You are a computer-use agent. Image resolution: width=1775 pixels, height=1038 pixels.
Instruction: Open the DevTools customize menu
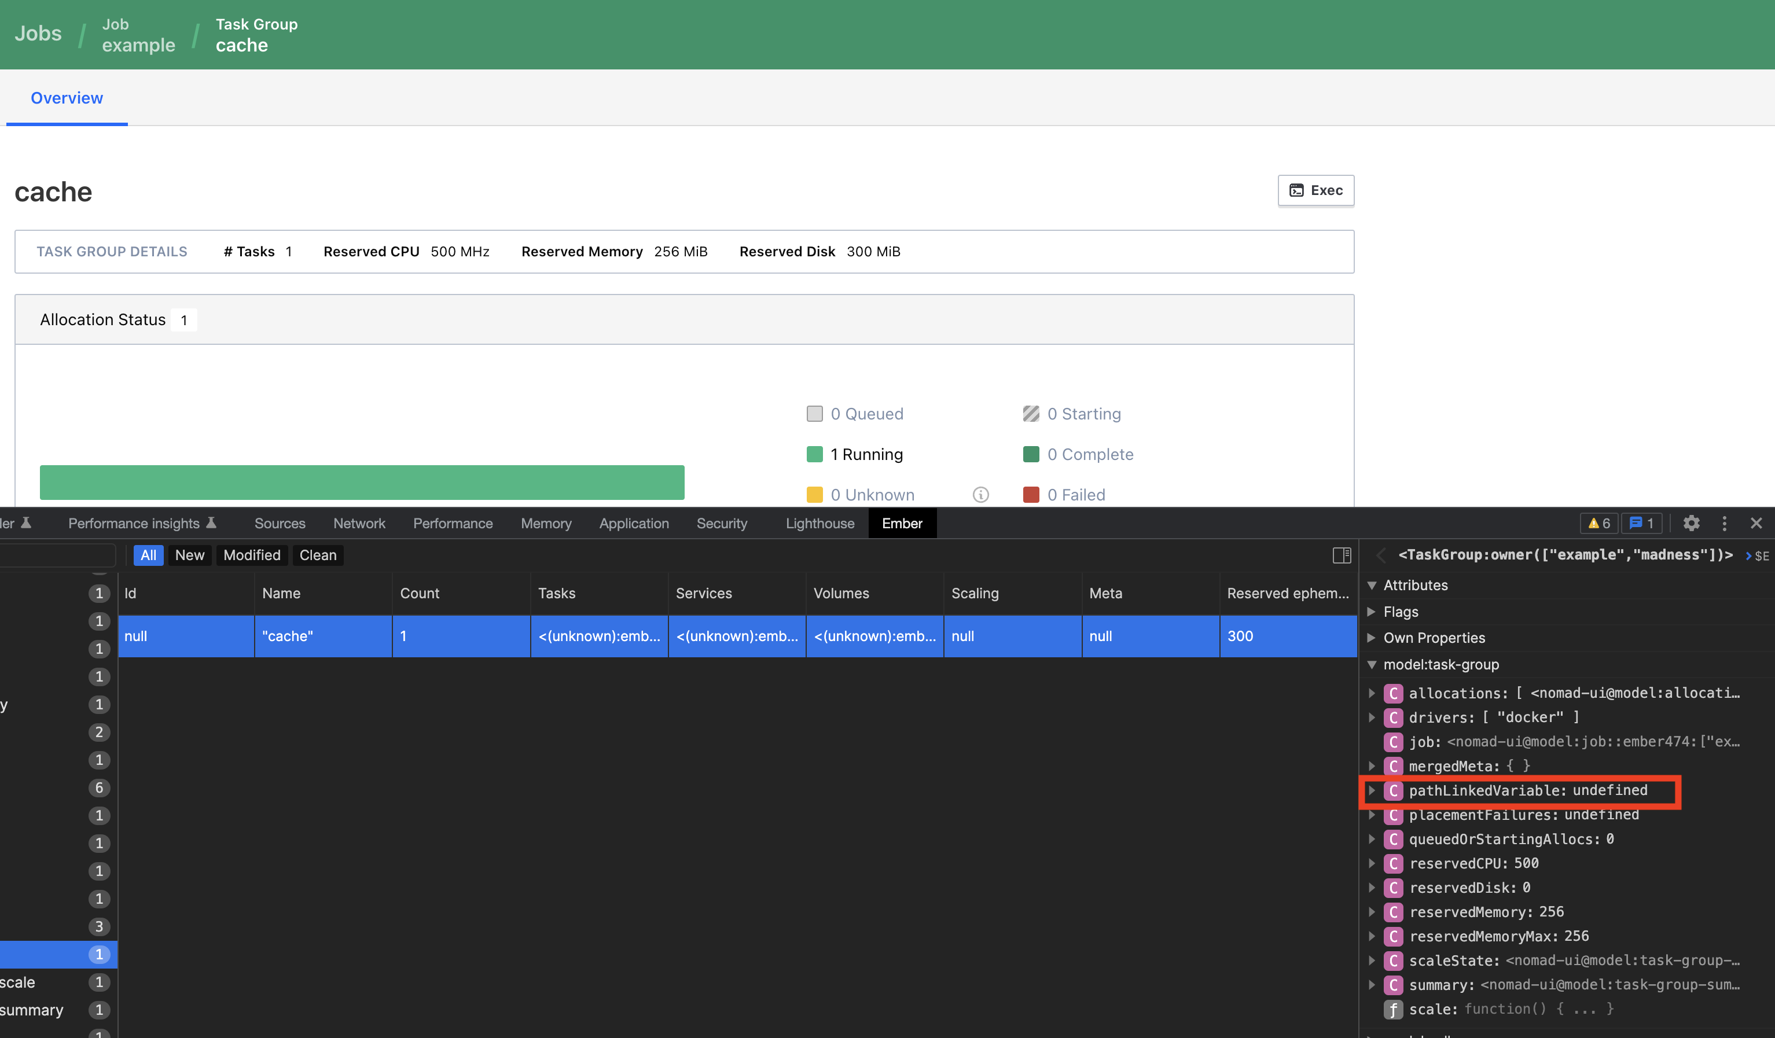(x=1724, y=523)
